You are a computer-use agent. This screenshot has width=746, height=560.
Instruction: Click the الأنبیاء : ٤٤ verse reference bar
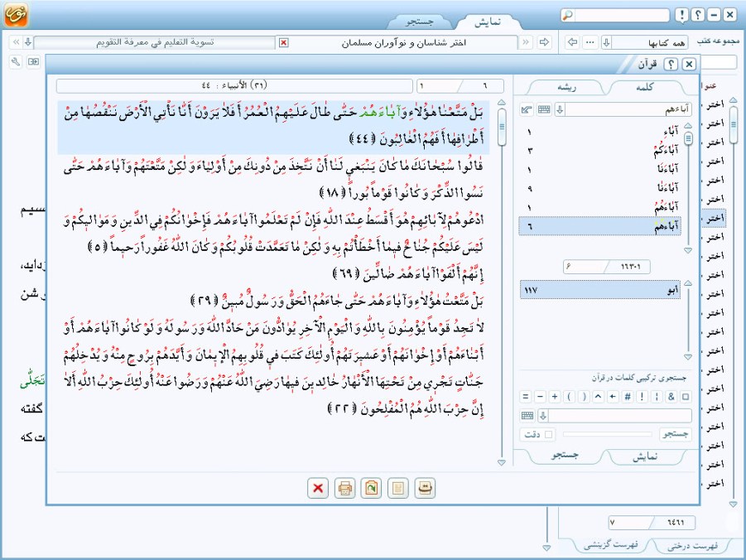234,85
